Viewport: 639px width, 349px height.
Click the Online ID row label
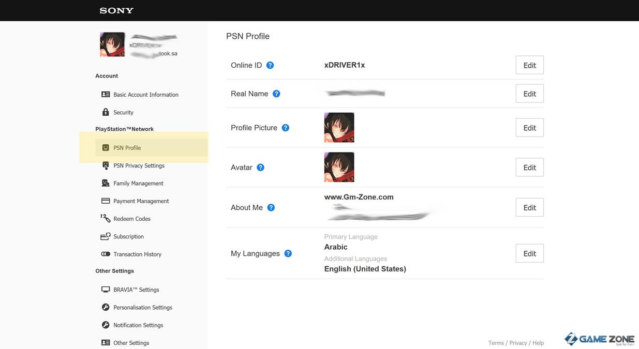246,65
